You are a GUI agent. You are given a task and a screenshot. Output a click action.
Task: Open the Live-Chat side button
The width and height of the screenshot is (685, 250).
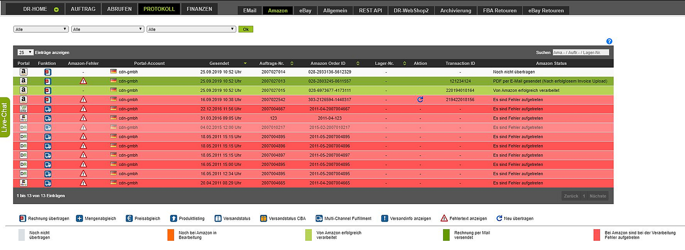(5, 118)
